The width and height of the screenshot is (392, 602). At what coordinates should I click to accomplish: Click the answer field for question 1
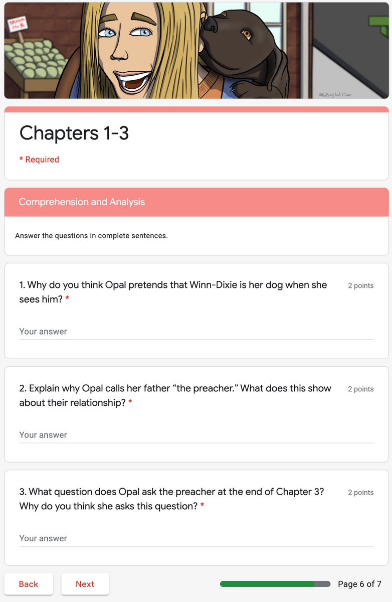[x=195, y=332]
